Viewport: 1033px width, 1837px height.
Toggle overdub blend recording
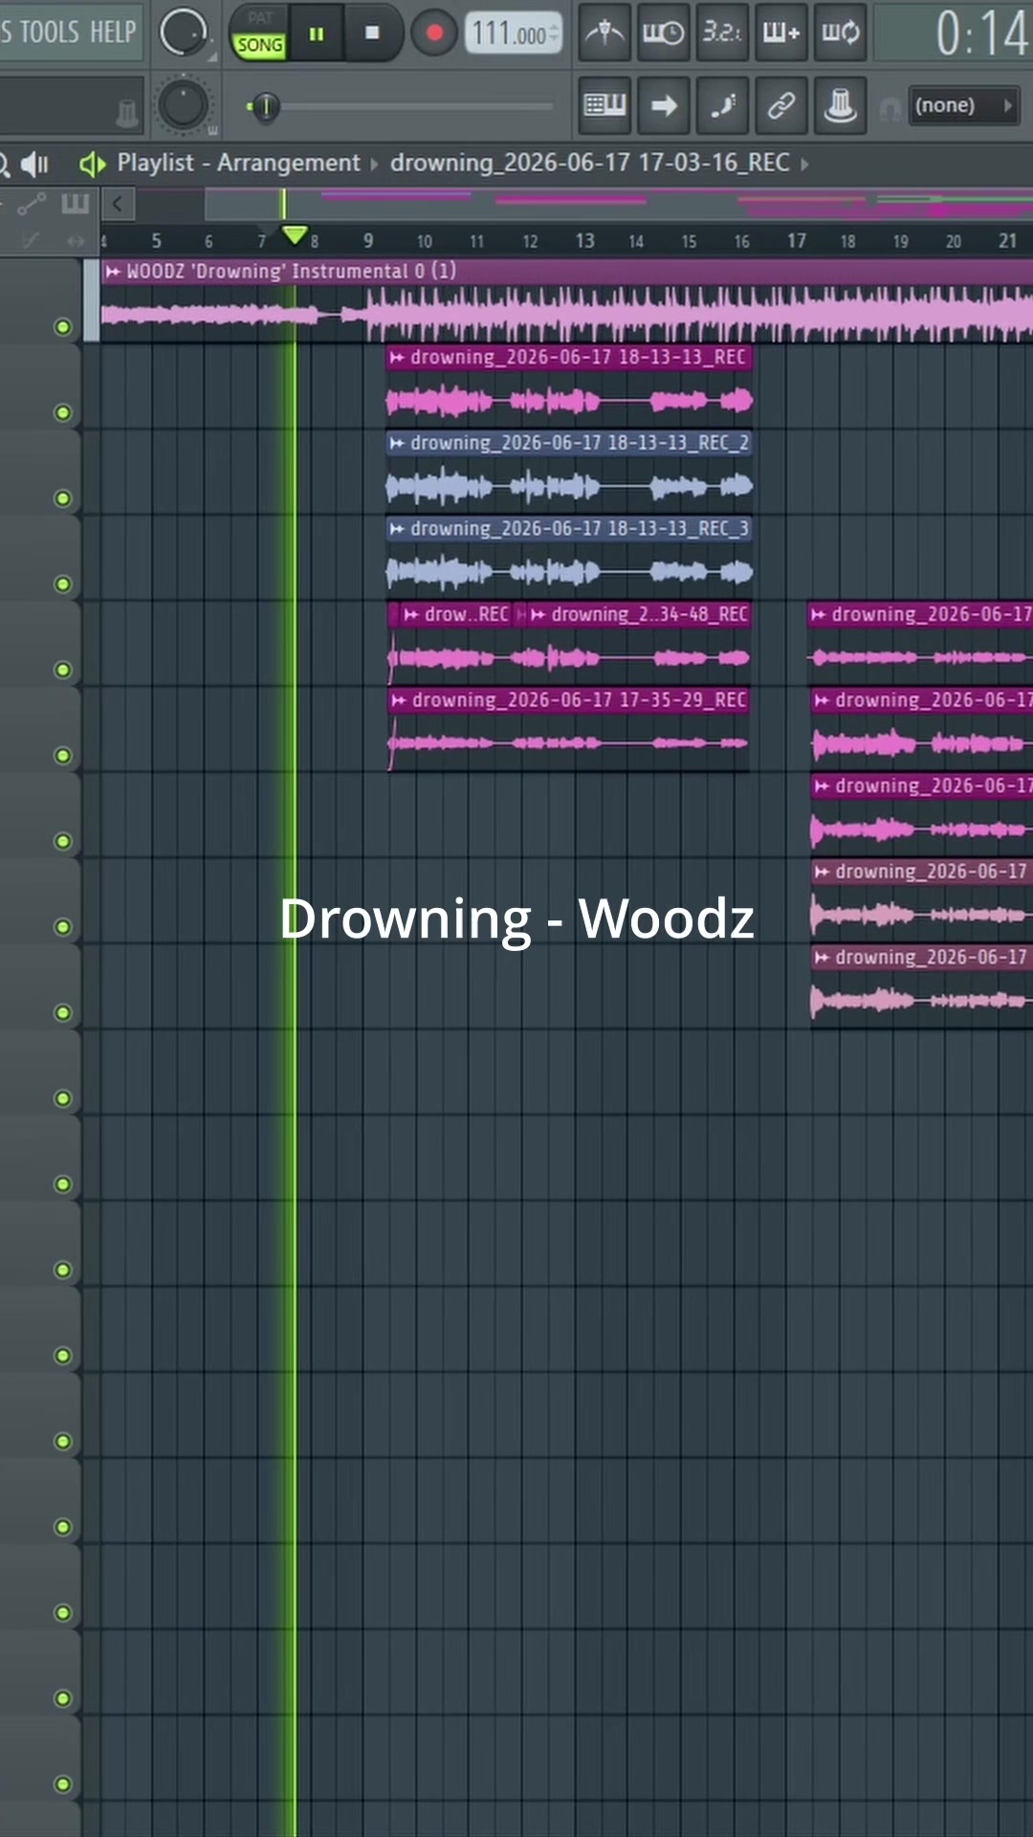tap(781, 33)
